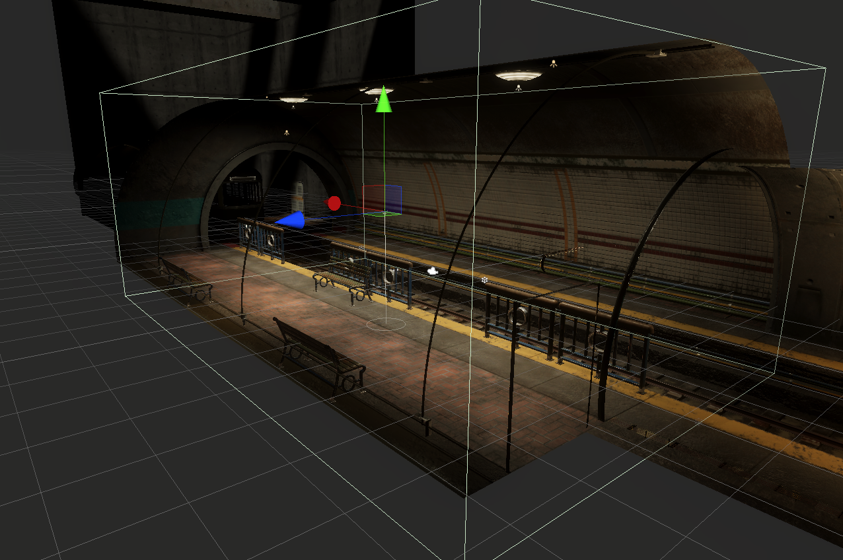The image size is (843, 560).
Task: Select the white camera gizmo on the tracks
Action: tap(434, 272)
